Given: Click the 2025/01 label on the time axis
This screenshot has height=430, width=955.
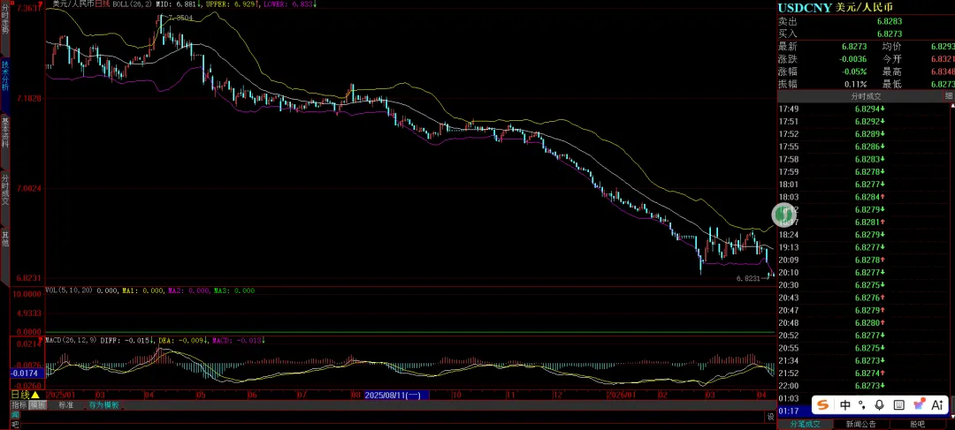Looking at the screenshot, I should 60,395.
